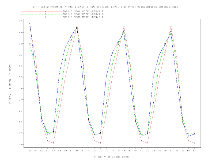The height and width of the screenshot is (164, 212).
Task: Click forecast hour label 63
Action: tap(153, 151)
